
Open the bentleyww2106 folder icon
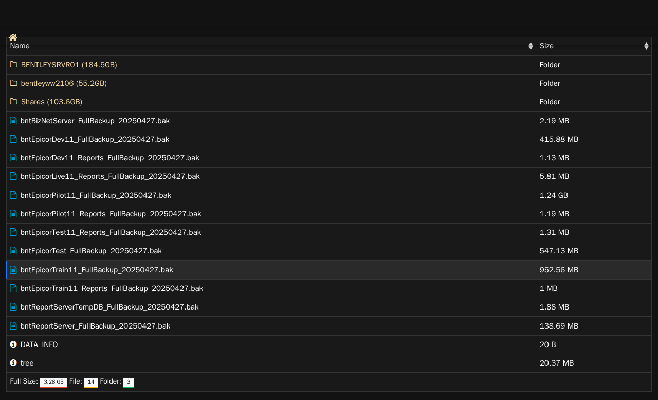[14, 83]
